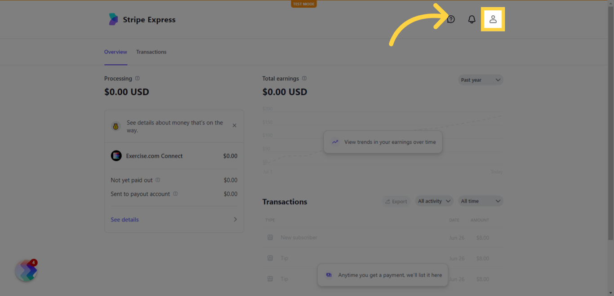Image resolution: width=614 pixels, height=296 pixels.
Task: Switch to the Transactions tab
Action: pyautogui.click(x=151, y=52)
